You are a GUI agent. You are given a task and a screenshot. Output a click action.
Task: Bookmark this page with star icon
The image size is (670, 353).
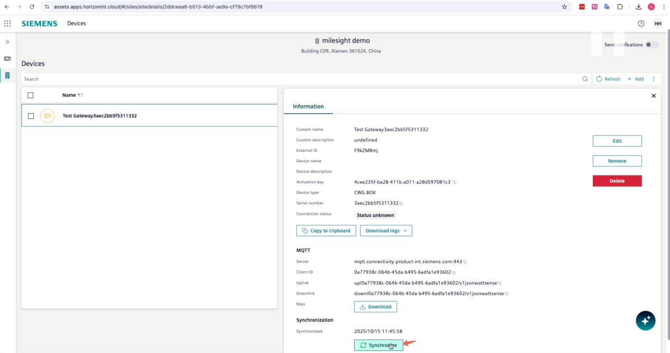point(564,7)
